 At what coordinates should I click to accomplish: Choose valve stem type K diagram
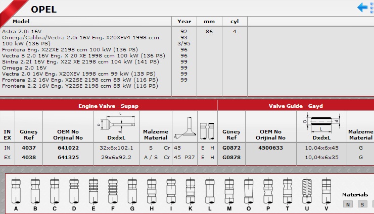coord(190,191)
